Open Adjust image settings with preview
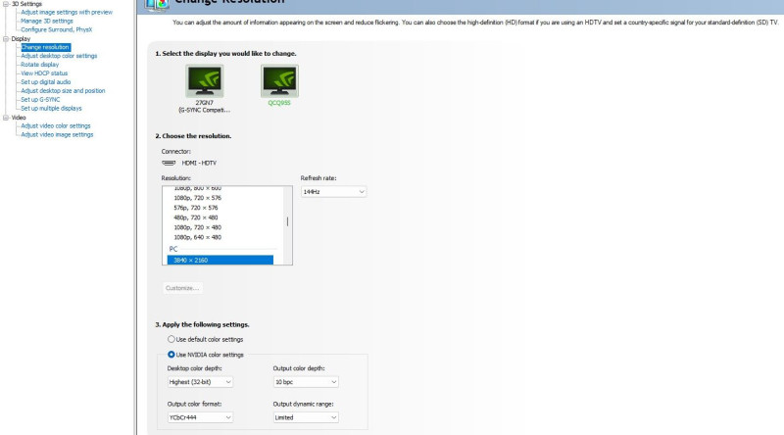Screen dimensions: 784x435 tap(67, 12)
